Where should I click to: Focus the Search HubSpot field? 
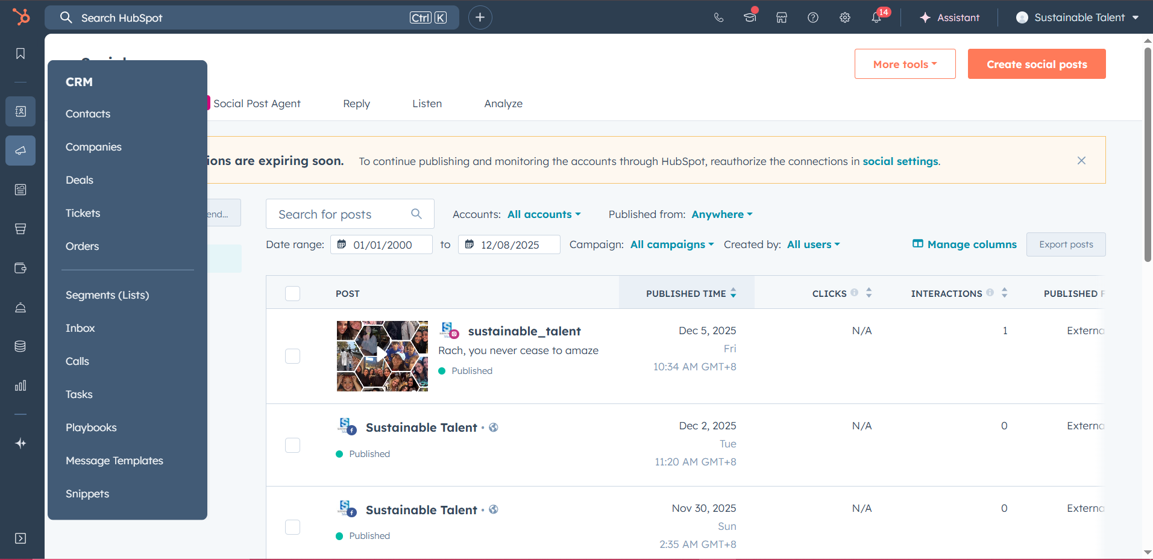point(252,17)
